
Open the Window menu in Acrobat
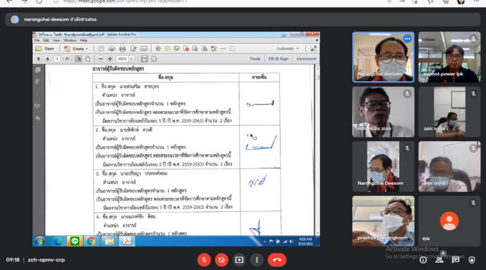coord(69,41)
